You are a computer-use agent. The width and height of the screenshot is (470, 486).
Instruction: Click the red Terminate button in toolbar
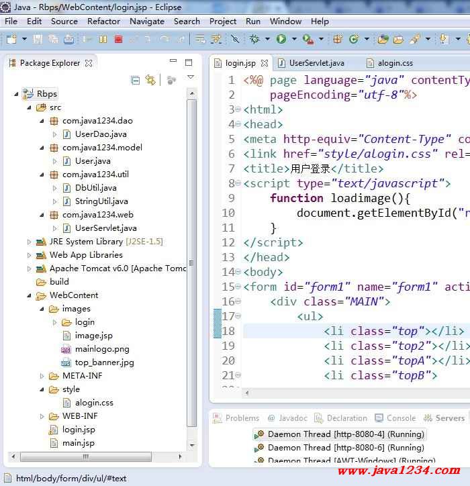[118, 39]
